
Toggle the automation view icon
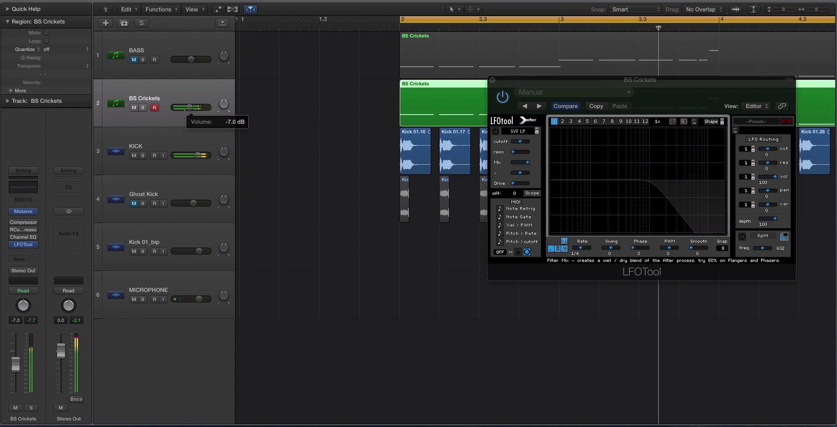pos(218,9)
